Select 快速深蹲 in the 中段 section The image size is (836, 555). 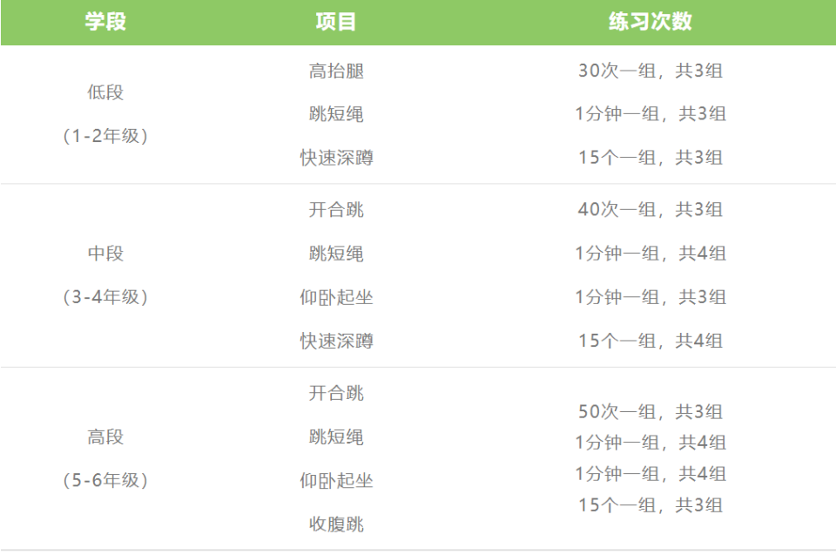click(x=336, y=341)
